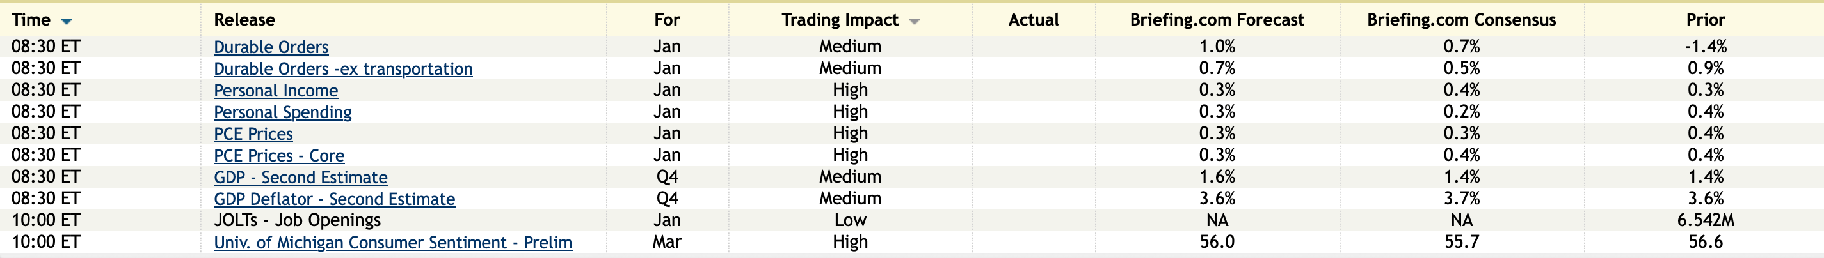Click the Trading Impact sort arrow
Image resolution: width=1824 pixels, height=258 pixels.
[x=914, y=22]
